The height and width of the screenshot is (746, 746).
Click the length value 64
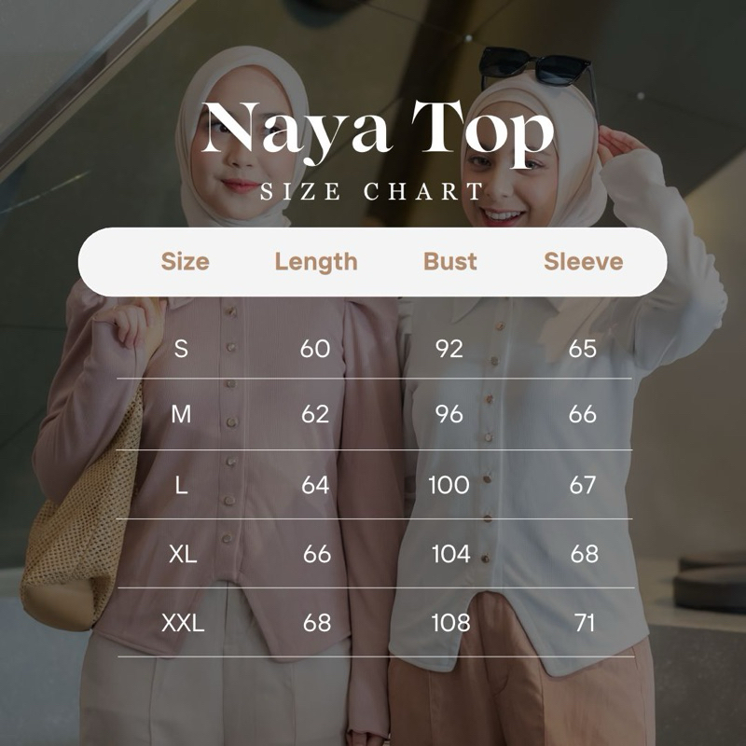315,485
